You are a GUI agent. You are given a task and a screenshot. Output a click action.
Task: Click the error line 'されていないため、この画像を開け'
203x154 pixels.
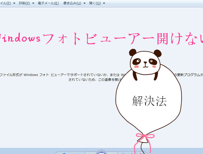pyautogui.click(x=95, y=79)
